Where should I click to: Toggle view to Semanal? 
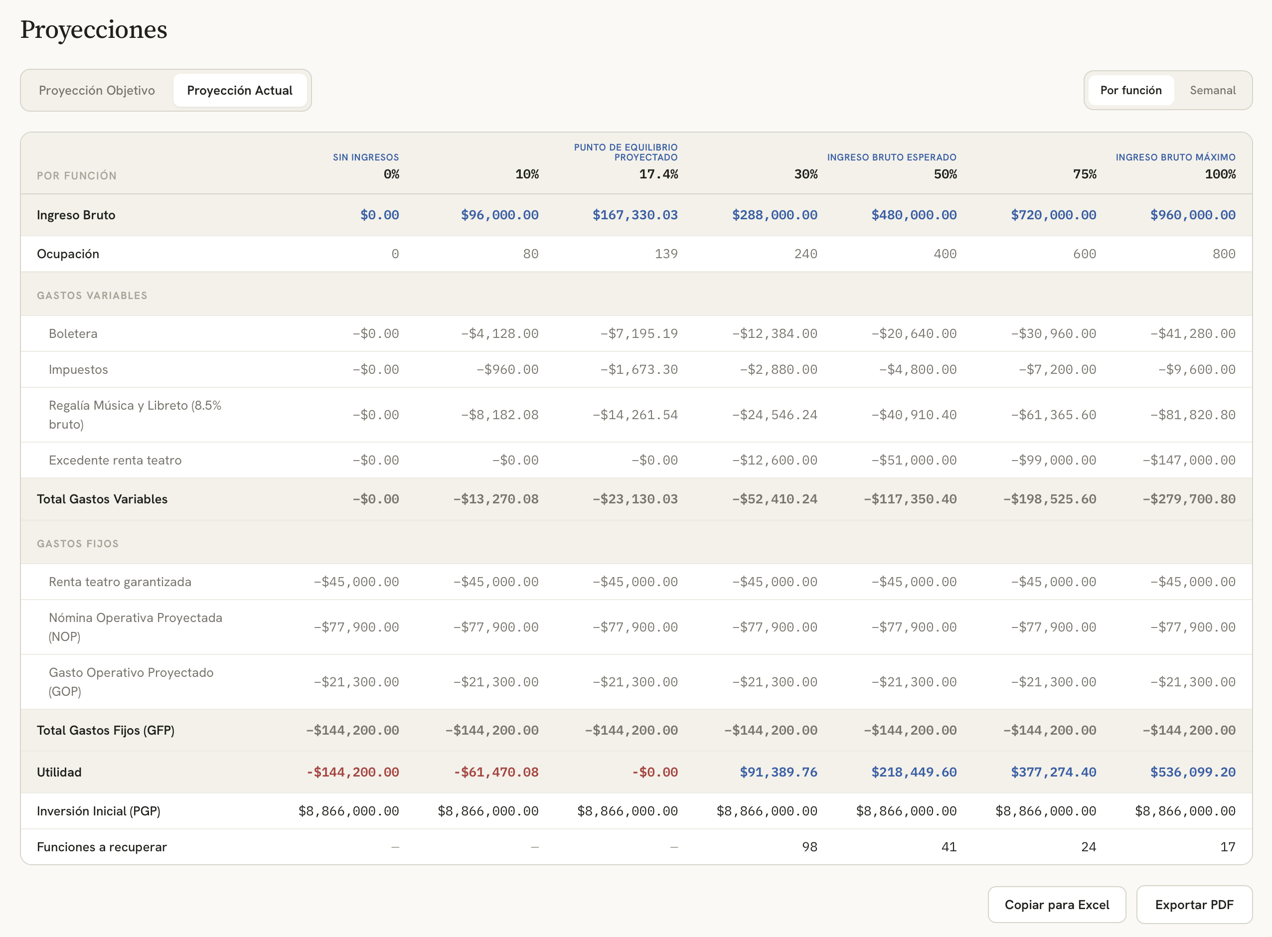1213,90
